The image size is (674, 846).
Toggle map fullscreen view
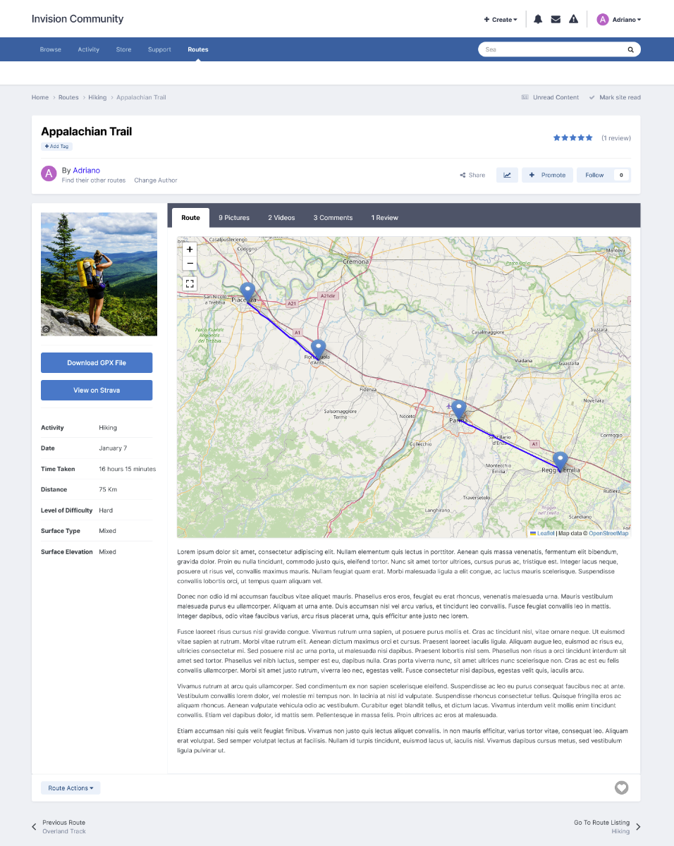[x=190, y=283]
